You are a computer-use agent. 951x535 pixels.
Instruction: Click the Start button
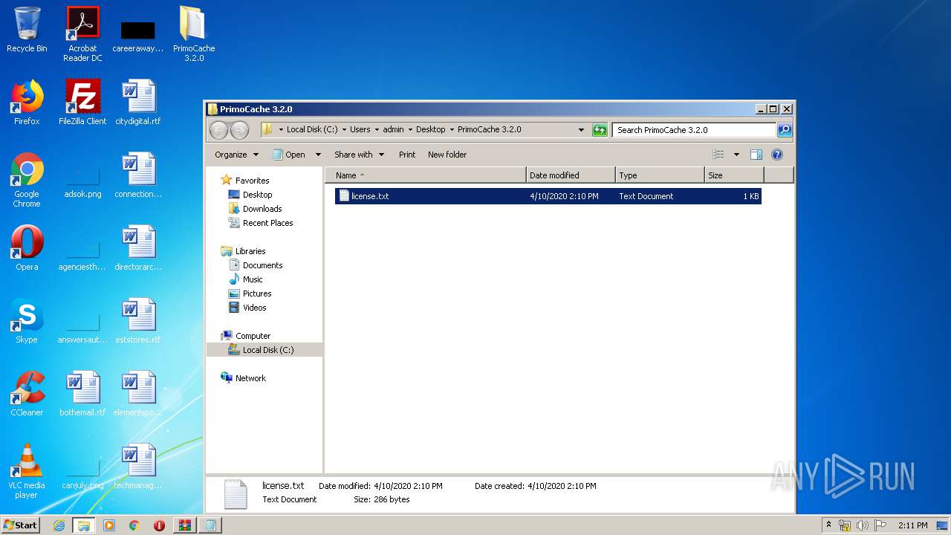(20, 525)
